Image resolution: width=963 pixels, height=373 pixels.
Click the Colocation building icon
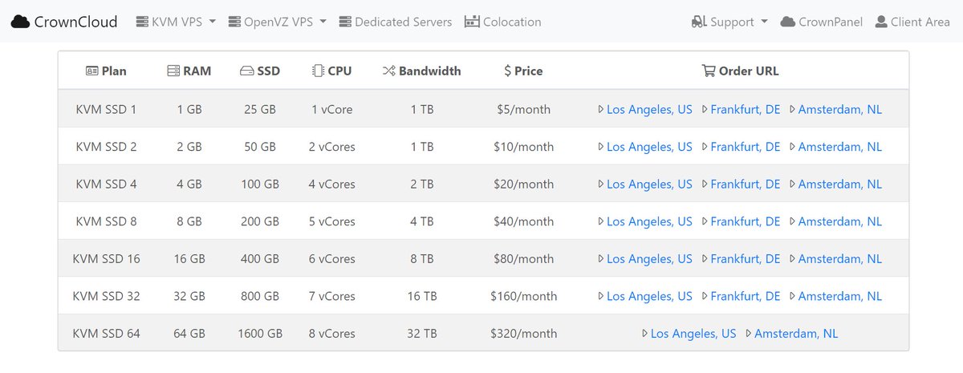(x=472, y=22)
